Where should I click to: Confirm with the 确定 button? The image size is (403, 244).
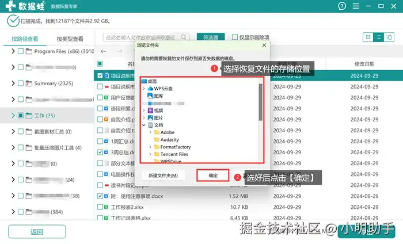(213, 176)
